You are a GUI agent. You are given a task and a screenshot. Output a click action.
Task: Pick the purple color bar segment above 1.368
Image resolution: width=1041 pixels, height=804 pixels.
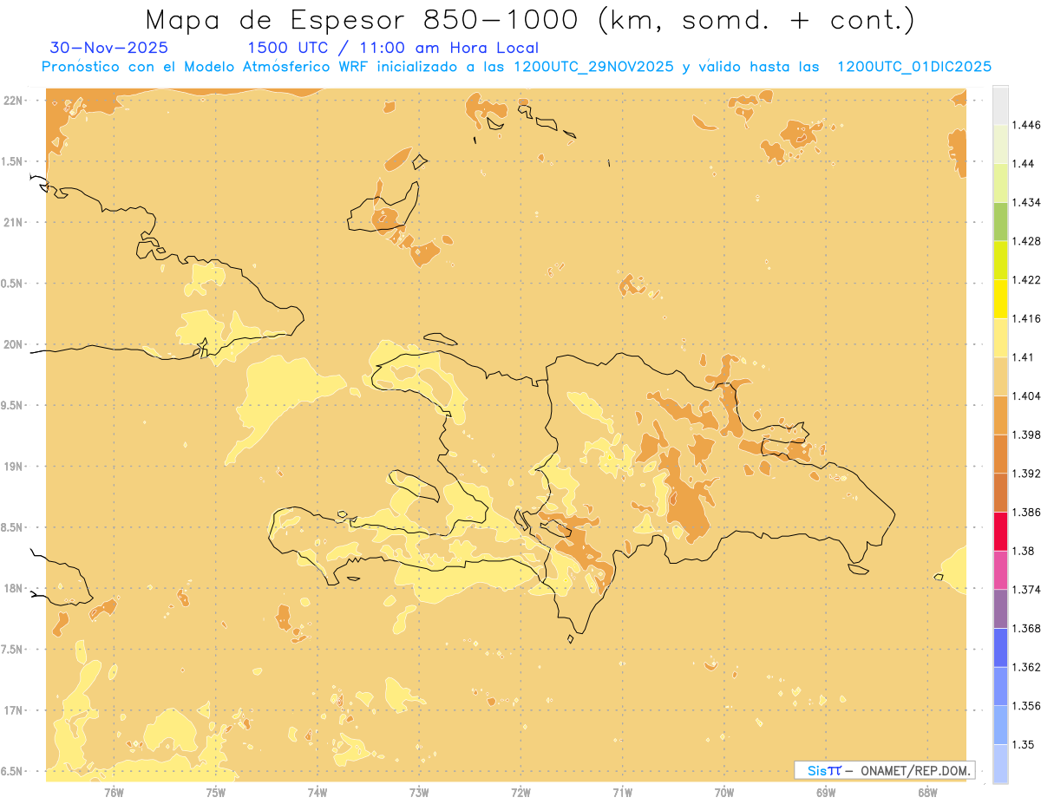pos(1000,609)
